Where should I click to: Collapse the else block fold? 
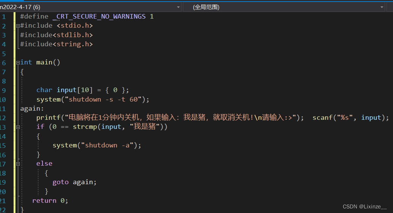(x=18, y=164)
